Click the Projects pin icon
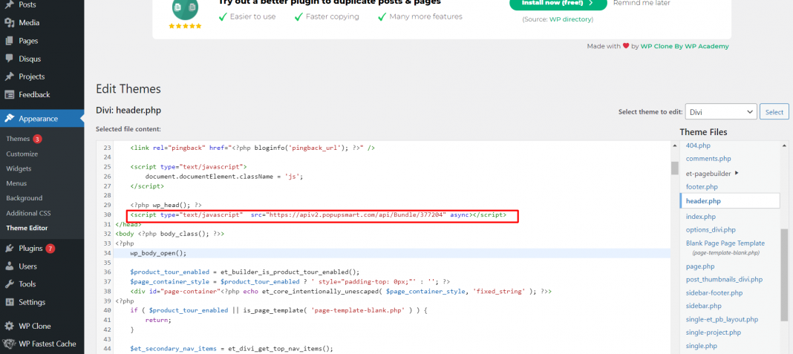This screenshot has width=793, height=354. point(9,77)
